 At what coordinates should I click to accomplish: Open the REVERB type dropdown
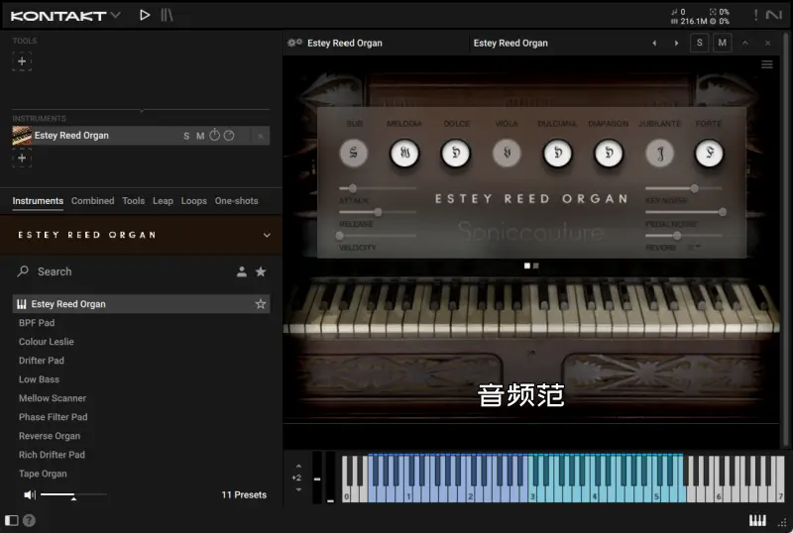(x=695, y=248)
